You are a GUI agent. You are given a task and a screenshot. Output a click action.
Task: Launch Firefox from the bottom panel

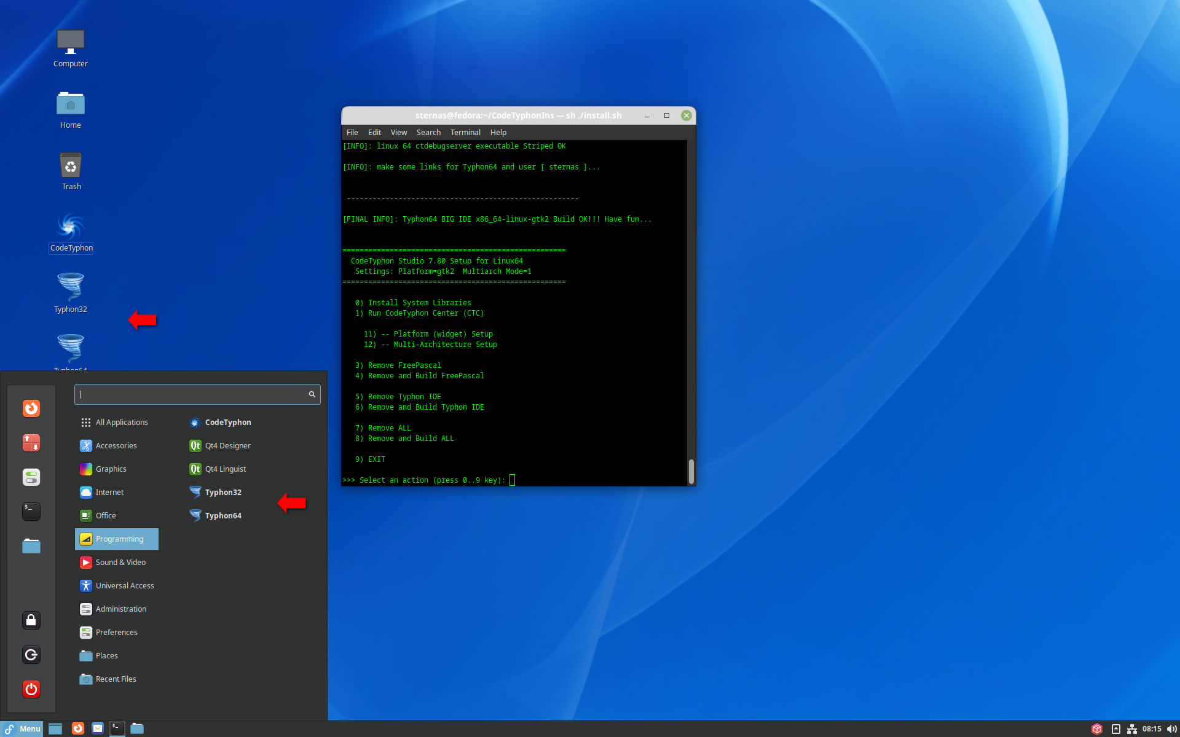78,729
